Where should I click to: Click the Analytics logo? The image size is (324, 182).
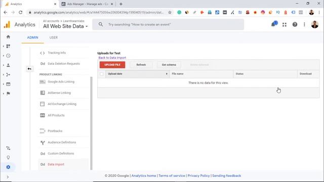7,25
